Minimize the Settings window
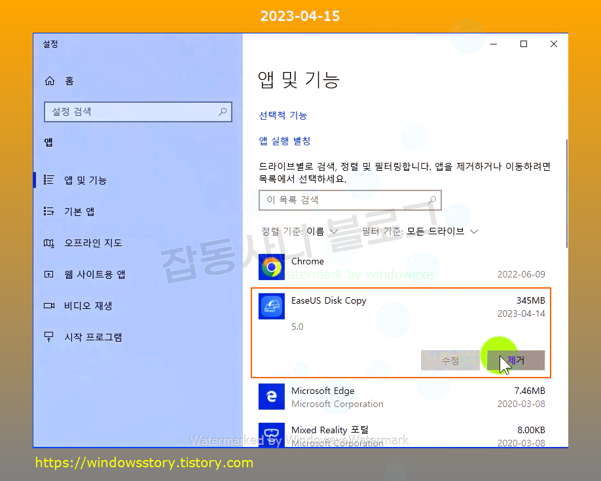The height and width of the screenshot is (481, 601). (494, 44)
